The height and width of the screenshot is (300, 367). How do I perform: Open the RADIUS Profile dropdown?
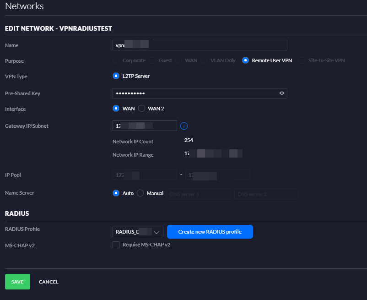[138, 232]
